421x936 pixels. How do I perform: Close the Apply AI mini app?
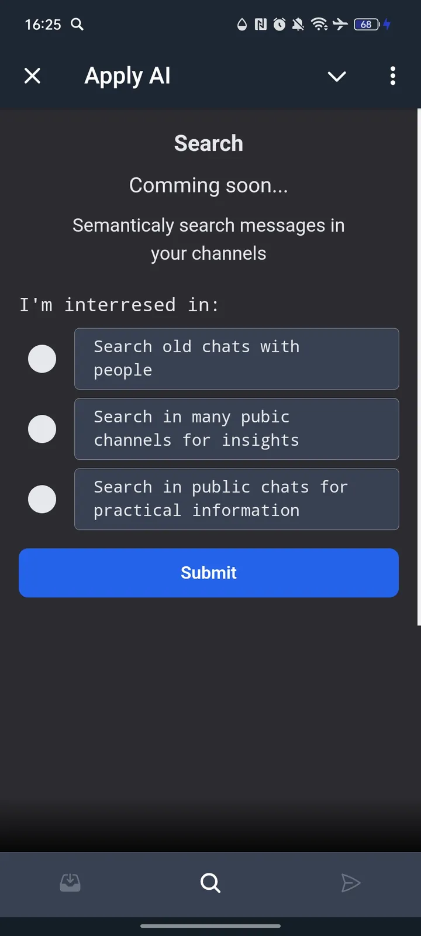point(32,75)
